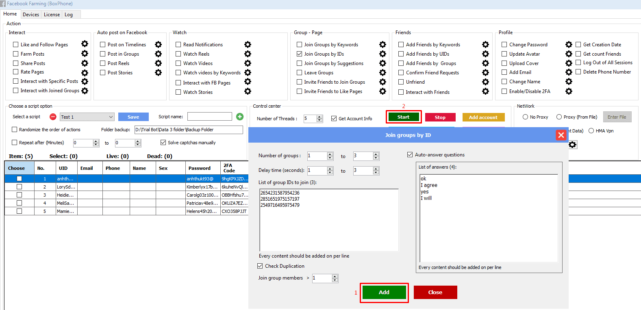Image resolution: width=641 pixels, height=310 pixels.
Task: Open settings gear for Watch Reels
Action: coord(248,54)
